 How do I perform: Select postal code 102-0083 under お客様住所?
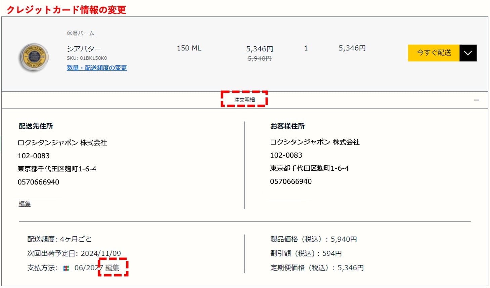coord(286,155)
